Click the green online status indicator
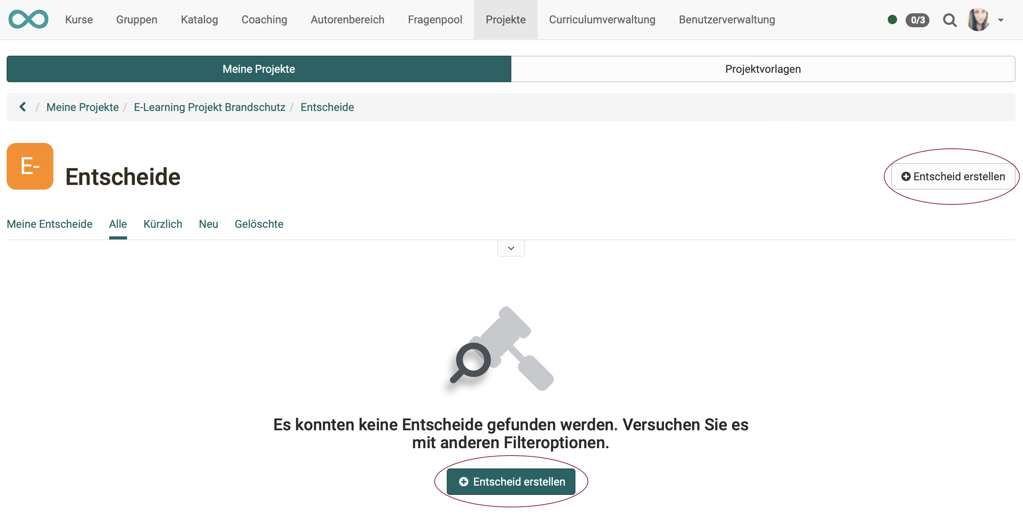The width and height of the screenshot is (1023, 514). 892,19
